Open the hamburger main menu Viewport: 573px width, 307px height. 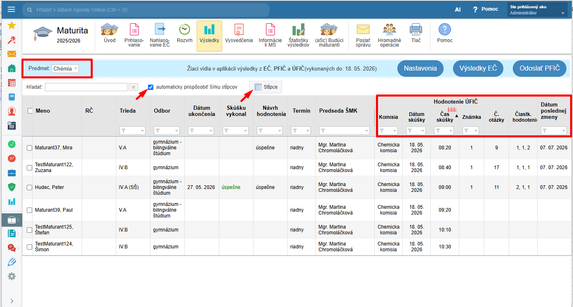[11, 9]
